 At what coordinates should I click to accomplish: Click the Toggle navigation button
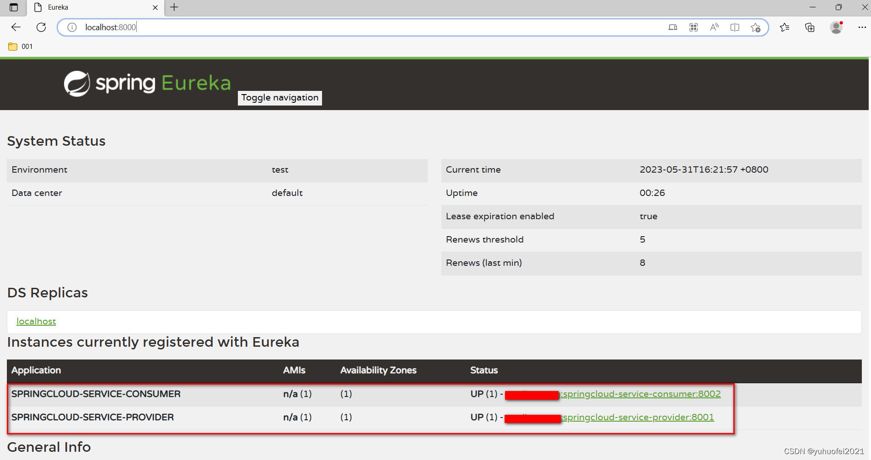tap(280, 98)
